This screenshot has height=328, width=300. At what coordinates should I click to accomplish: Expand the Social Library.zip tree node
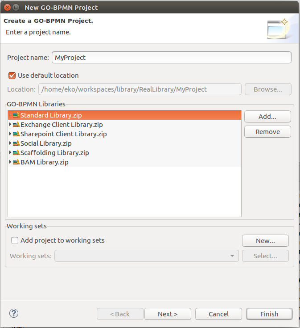tap(10, 143)
